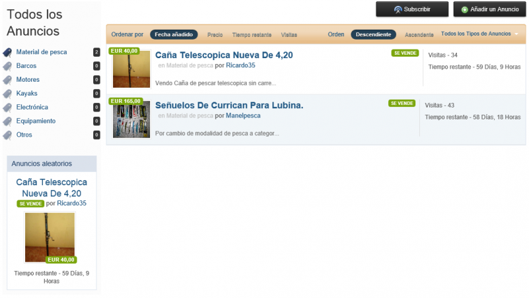Viewport: 529px width, 298px height.
Task: Open Caña Telescopica Nueva De 4,20 listing title
Action: (224, 55)
